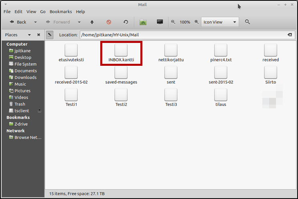Open the Go menu
Screen dimensions: 298x199
click(x=43, y=12)
